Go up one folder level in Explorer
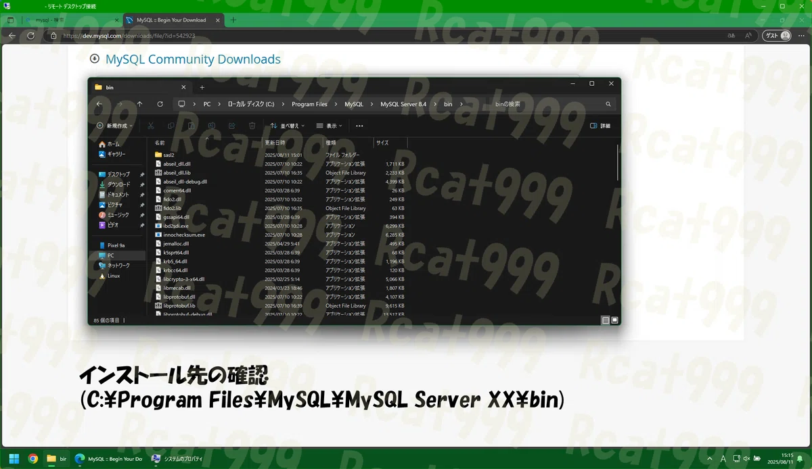Image resolution: width=812 pixels, height=469 pixels. click(x=139, y=104)
